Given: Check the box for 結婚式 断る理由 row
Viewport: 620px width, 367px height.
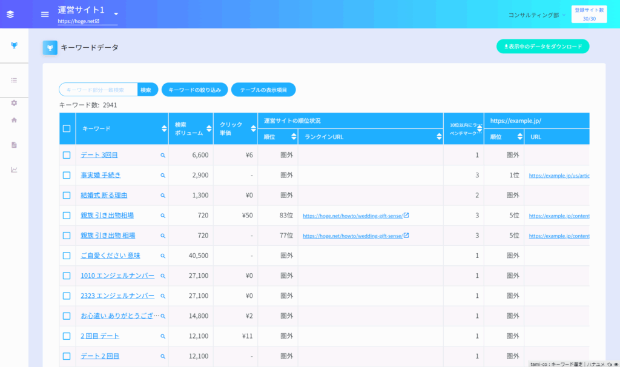Looking at the screenshot, I should (67, 196).
